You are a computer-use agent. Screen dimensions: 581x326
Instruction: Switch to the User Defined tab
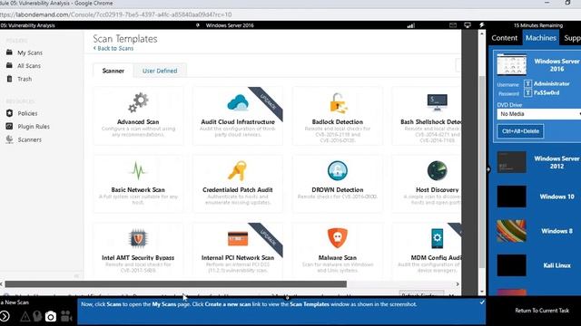tap(160, 71)
